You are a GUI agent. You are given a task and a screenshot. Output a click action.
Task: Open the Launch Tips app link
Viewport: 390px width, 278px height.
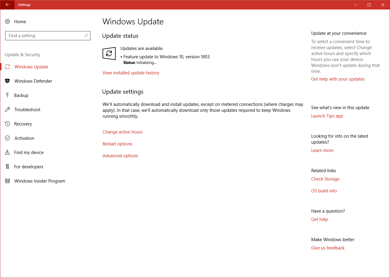click(327, 116)
